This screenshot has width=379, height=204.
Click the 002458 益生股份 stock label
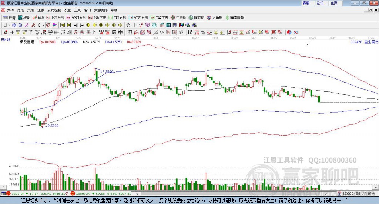pos(365,42)
